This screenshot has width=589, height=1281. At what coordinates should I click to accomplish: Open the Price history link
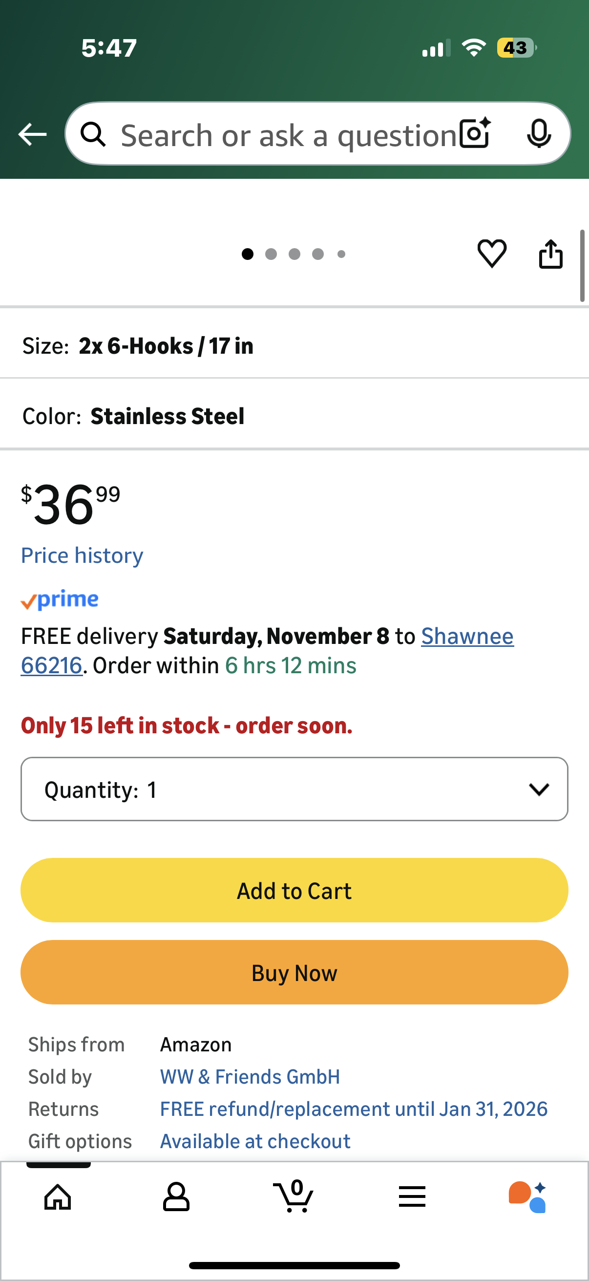82,555
